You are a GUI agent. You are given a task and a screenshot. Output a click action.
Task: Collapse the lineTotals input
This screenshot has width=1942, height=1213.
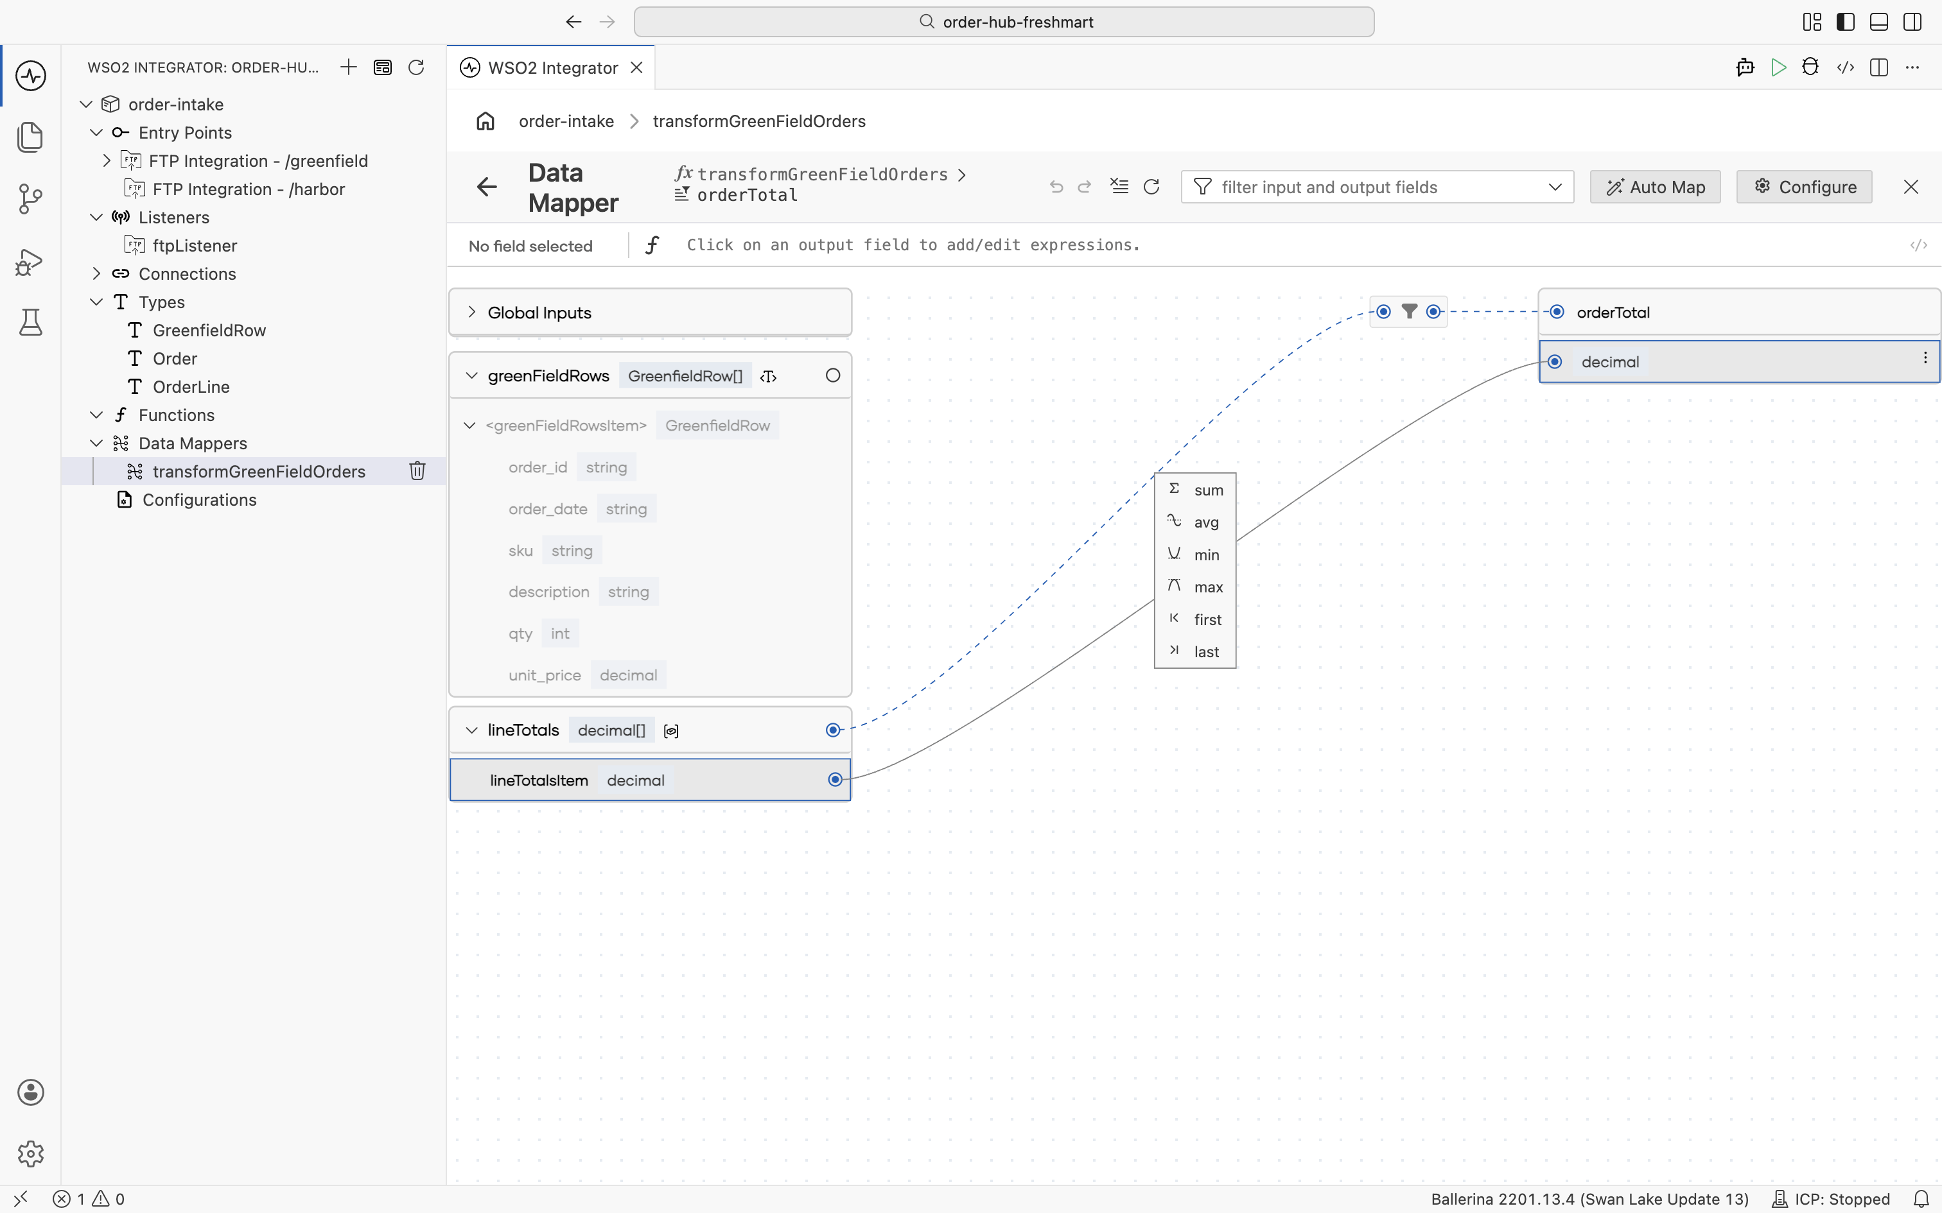coord(472,730)
